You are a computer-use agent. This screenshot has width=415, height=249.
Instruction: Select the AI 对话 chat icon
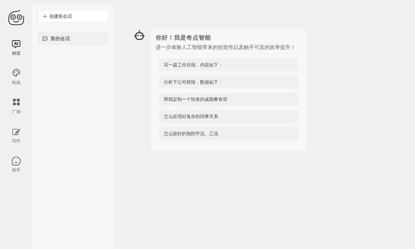[x=16, y=43]
